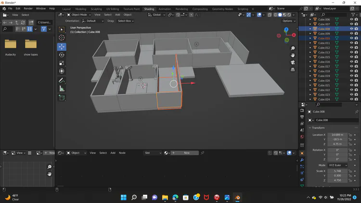Toggle camera view icon in viewport
361x203 pixels.
pyautogui.click(x=293, y=63)
